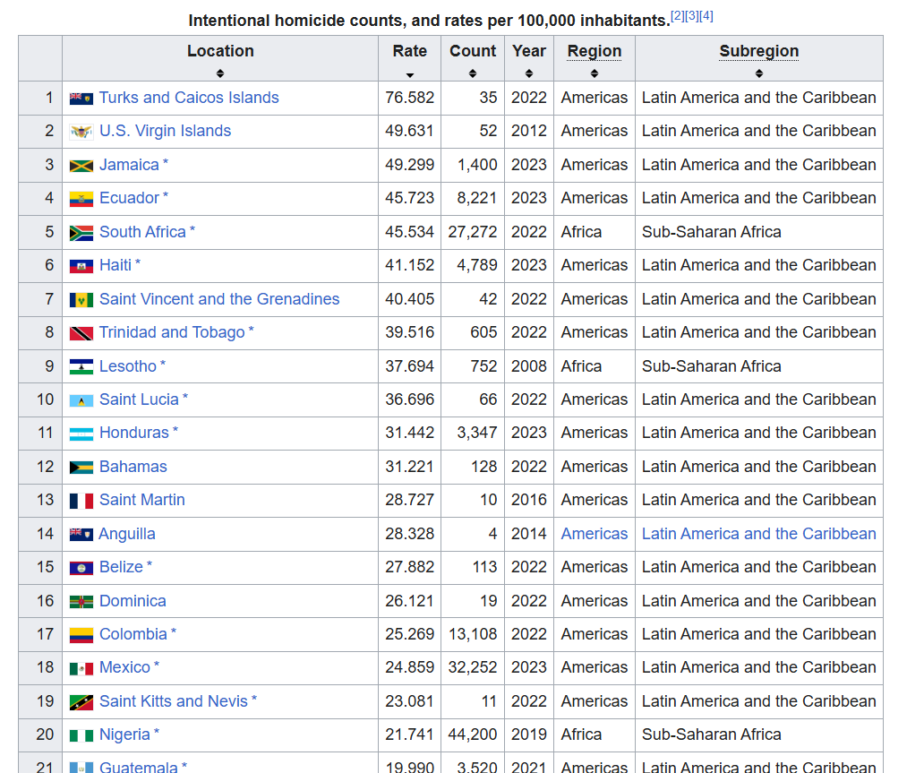Click the South Africa flag icon

pos(81,233)
